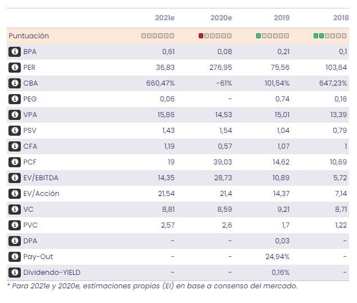
Task: Click the 2019 Pay-Out value 24,94%
Action: 278,257
